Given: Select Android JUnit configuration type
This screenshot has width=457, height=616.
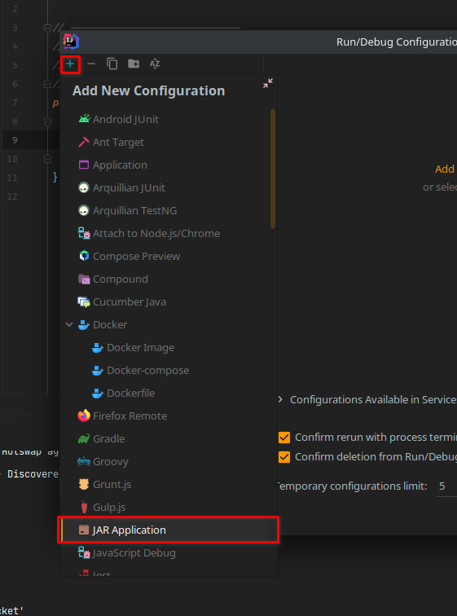Looking at the screenshot, I should [x=169, y=119].
